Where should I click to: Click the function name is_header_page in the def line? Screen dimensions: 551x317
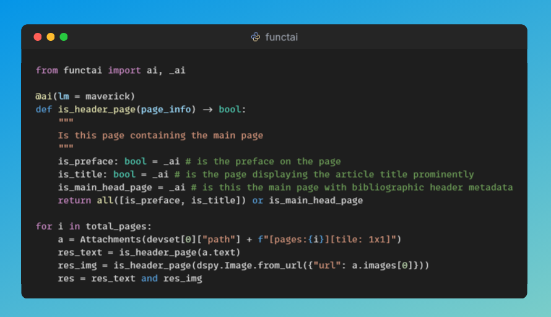point(97,110)
